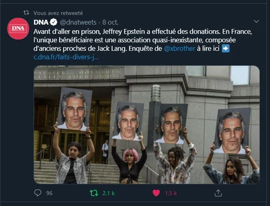Click the verified badge next to DNA
The width and height of the screenshot is (270, 206).
tap(53, 22)
